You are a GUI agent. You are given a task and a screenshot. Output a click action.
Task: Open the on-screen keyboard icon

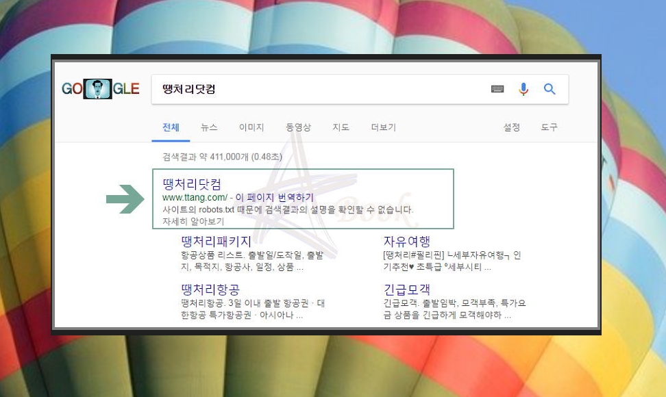coord(497,89)
